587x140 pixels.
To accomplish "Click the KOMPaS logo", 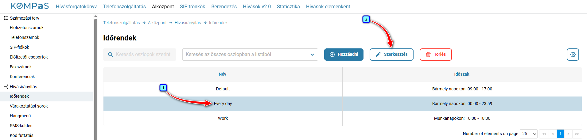I will click(29, 6).
